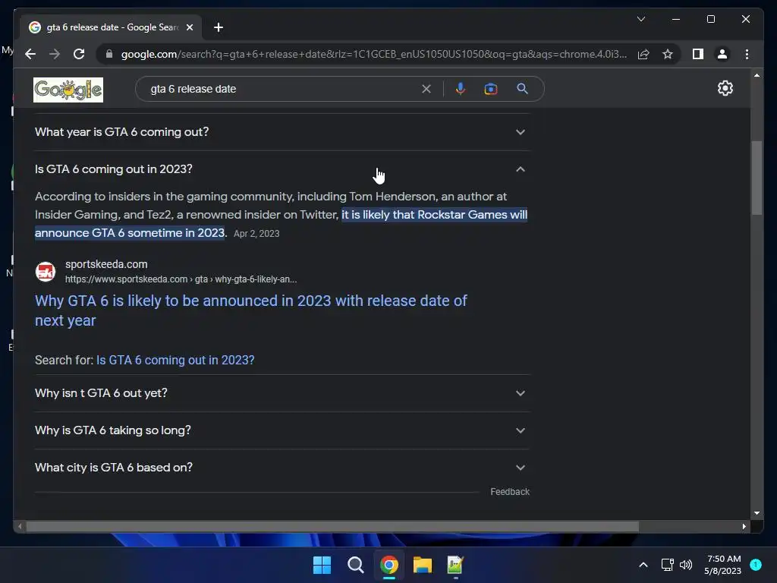Start voice search with microphone
The height and width of the screenshot is (583, 777).
click(461, 89)
